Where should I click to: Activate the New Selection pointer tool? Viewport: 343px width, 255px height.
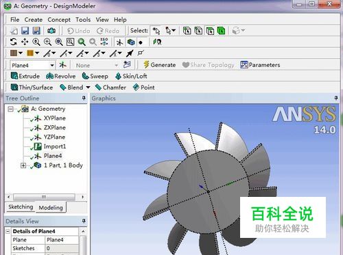[x=156, y=31]
